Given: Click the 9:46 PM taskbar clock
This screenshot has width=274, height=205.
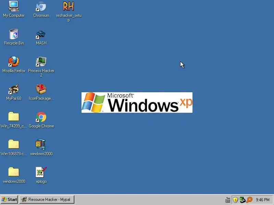Looking at the screenshot, I should [263, 200].
